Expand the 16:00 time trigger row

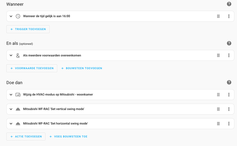coord(11,16)
